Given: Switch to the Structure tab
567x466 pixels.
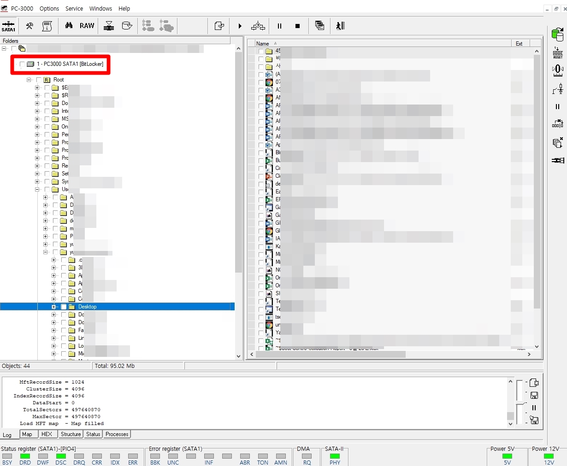Looking at the screenshot, I should [x=71, y=434].
